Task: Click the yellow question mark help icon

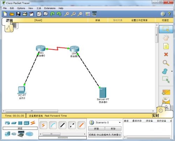Action: pyautogui.click(x=169, y=14)
